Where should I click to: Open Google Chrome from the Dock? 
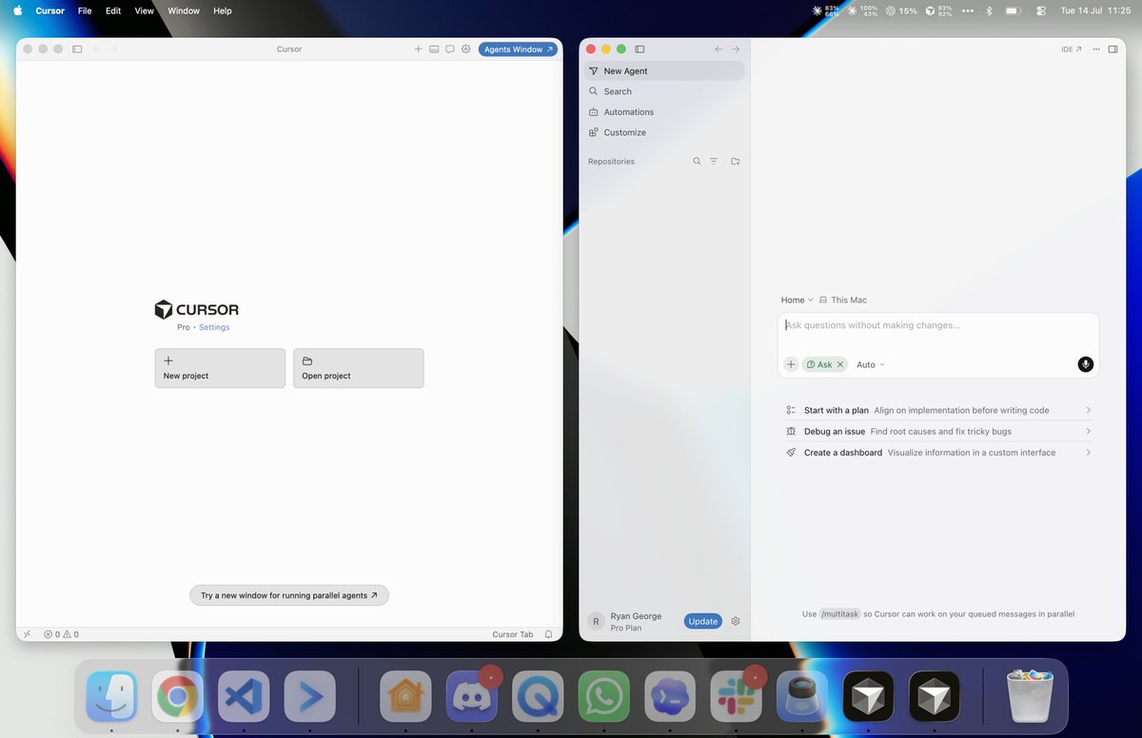[178, 697]
